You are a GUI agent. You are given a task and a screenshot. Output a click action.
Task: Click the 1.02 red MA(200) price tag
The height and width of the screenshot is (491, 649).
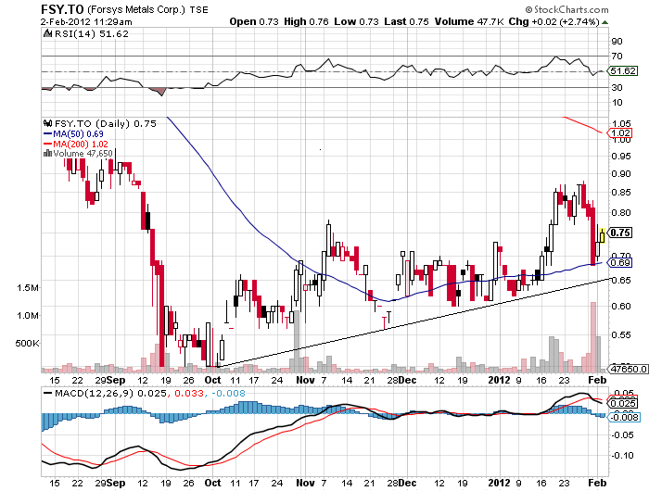[619, 133]
